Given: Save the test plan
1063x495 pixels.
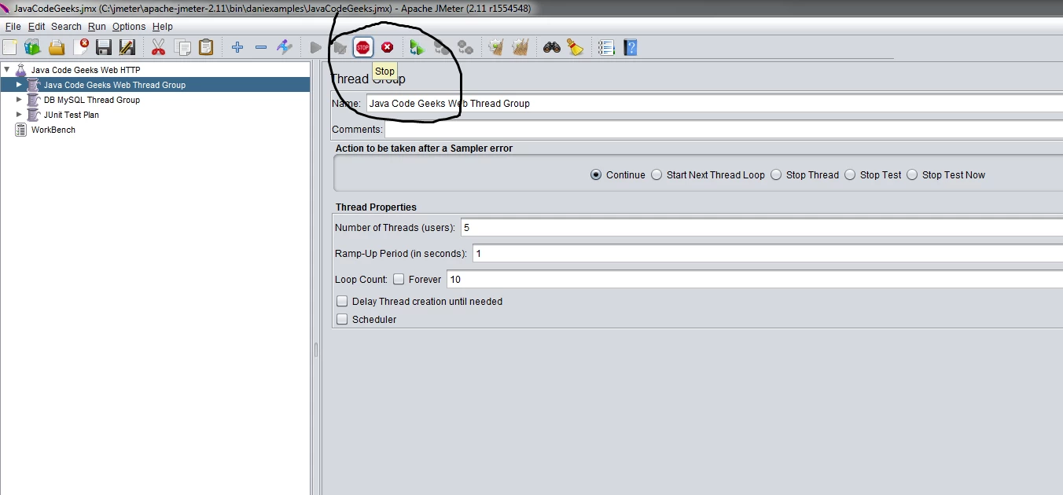Looking at the screenshot, I should (x=104, y=47).
